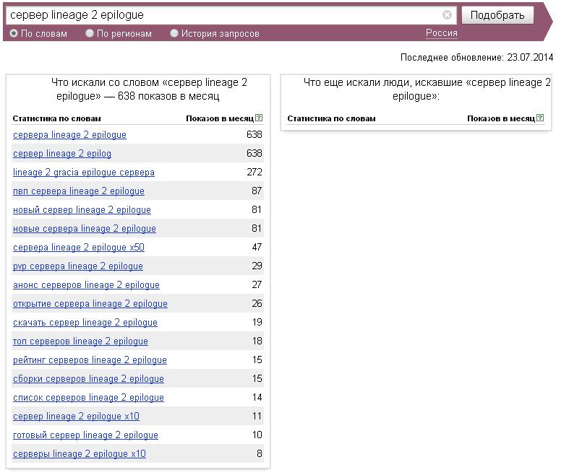Open link 'сервер lineage 2 epilog'
Viewport: 569px width, 475px height.
click(62, 154)
